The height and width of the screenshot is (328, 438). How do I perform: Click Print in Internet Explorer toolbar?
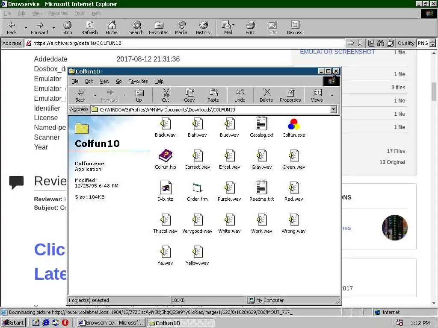(250, 28)
